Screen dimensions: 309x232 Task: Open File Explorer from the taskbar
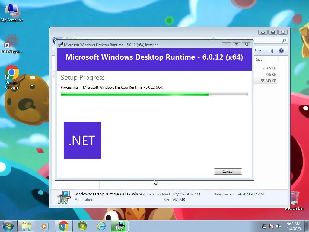pyautogui.click(x=26, y=226)
